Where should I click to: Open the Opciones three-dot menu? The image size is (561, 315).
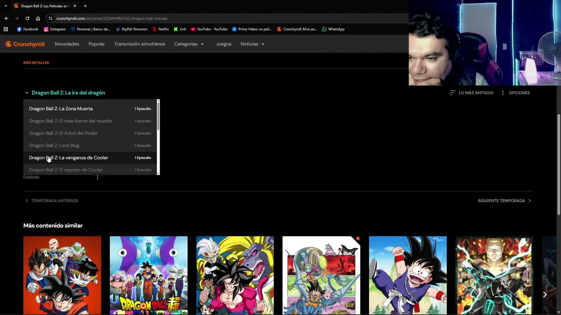pos(515,93)
